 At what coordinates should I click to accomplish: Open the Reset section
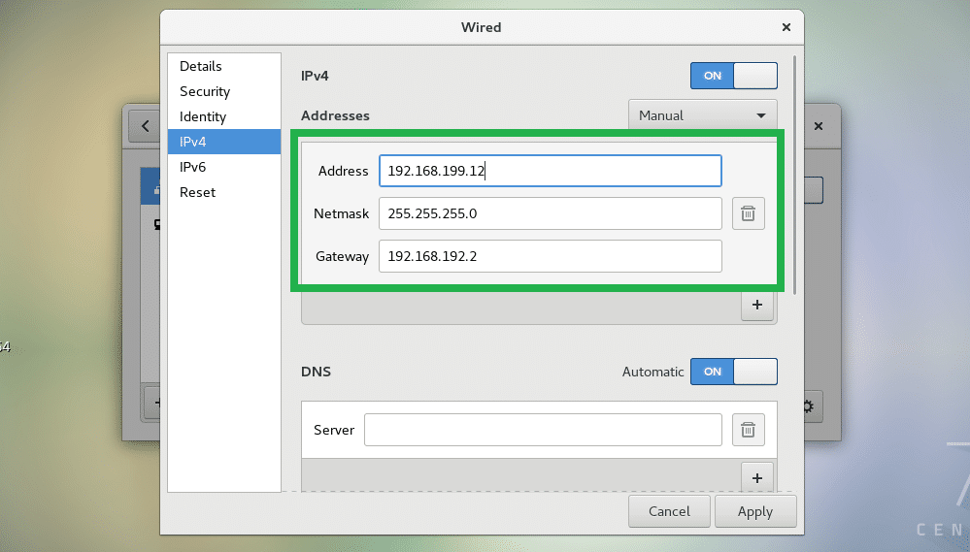198,192
